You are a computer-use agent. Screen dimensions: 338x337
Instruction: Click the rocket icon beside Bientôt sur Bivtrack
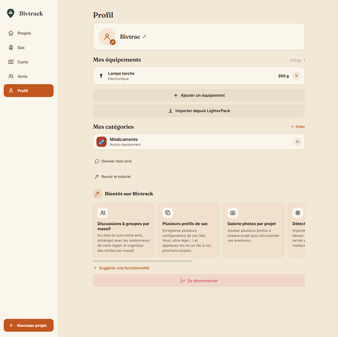[x=98, y=194]
